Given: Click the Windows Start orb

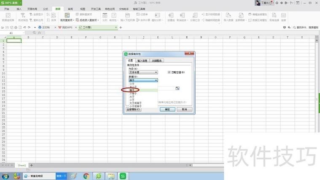Looking at the screenshot, I should [5, 176].
